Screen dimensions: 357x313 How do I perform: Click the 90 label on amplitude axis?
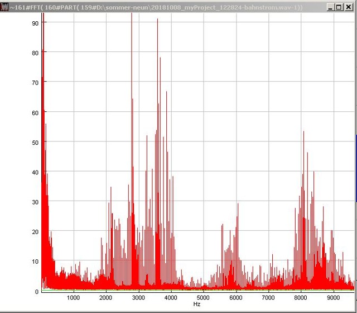tap(35, 23)
